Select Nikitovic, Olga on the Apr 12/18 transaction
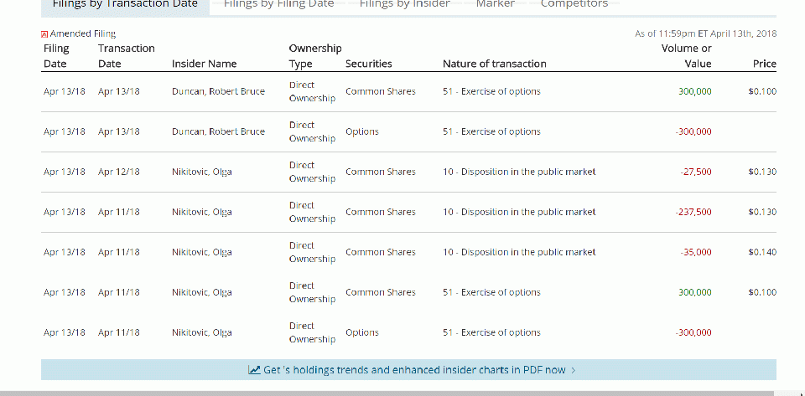The width and height of the screenshot is (805, 396). [202, 172]
